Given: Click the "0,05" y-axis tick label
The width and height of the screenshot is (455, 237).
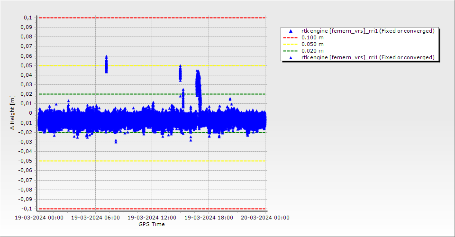Looking at the screenshot, I should tap(26, 65).
